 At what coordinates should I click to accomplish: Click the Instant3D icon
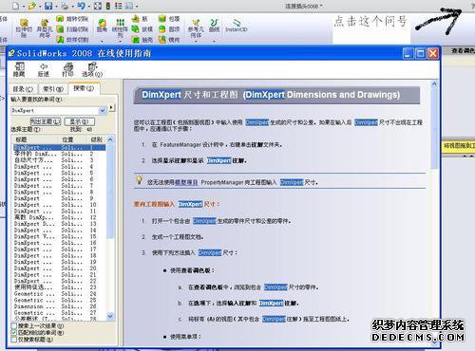(x=237, y=26)
